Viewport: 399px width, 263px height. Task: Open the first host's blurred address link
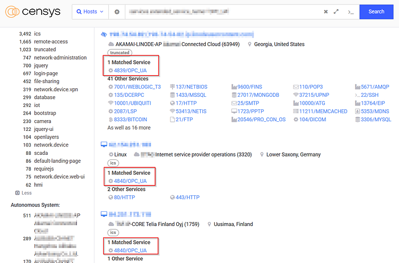coord(181,34)
